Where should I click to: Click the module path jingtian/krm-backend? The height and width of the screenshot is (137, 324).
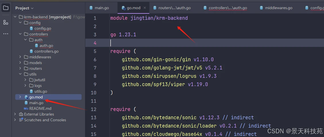coord(159,18)
